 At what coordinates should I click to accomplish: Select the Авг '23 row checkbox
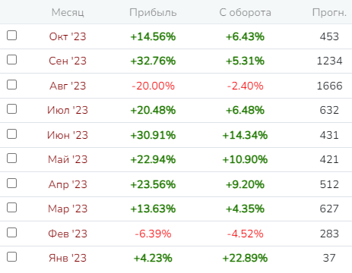click(11, 85)
